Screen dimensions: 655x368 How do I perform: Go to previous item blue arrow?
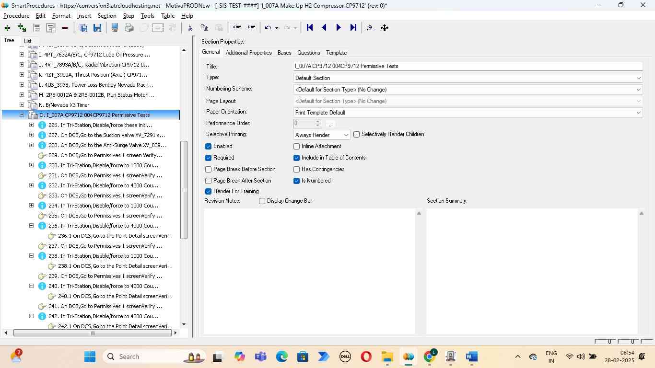coord(324,28)
